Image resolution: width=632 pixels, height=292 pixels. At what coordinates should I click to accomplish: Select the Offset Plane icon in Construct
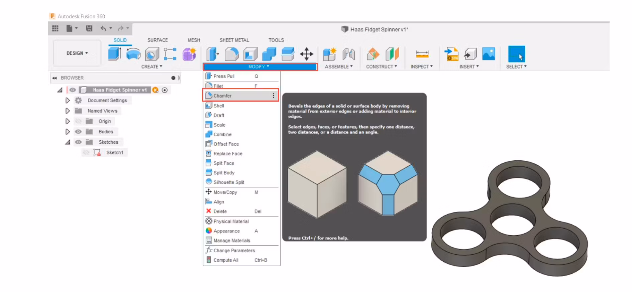tap(373, 54)
